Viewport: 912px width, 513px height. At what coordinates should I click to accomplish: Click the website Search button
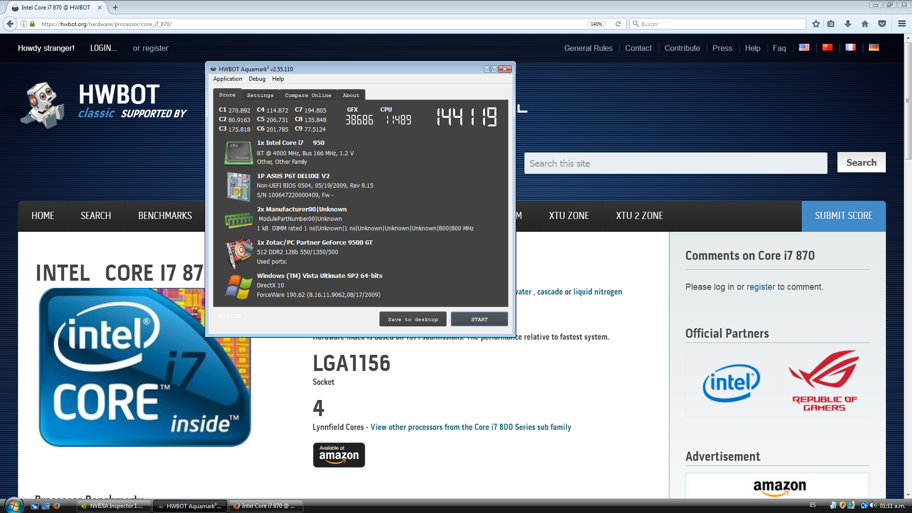(x=861, y=162)
